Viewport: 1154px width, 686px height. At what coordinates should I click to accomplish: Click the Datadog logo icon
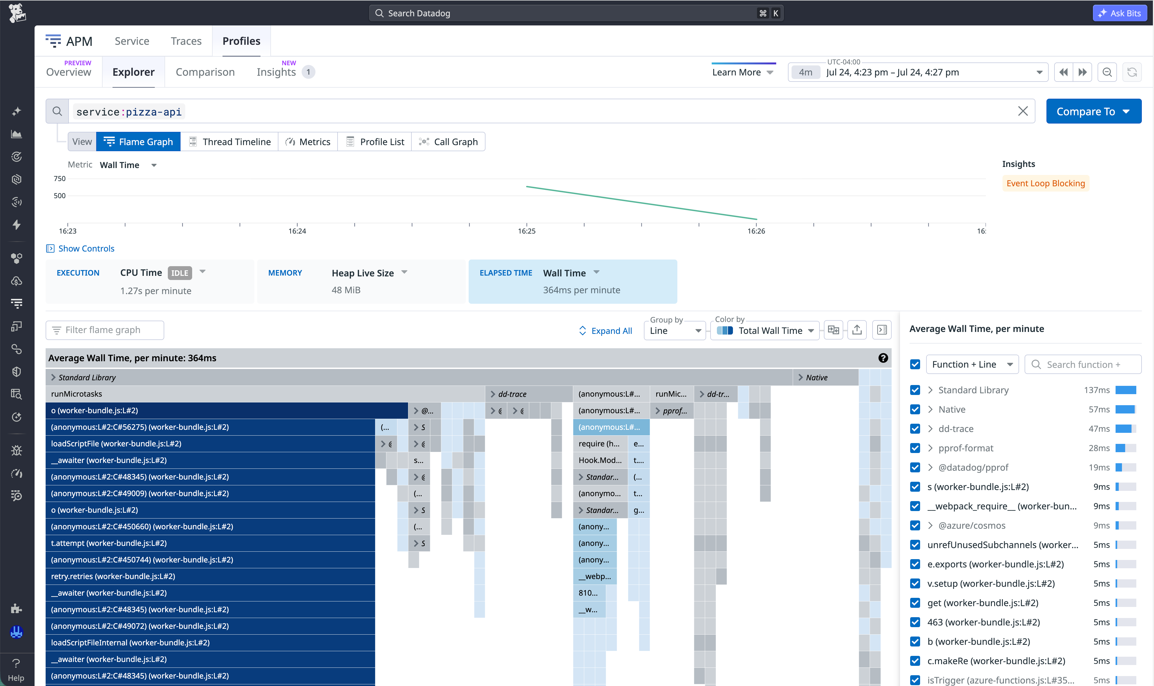17,13
